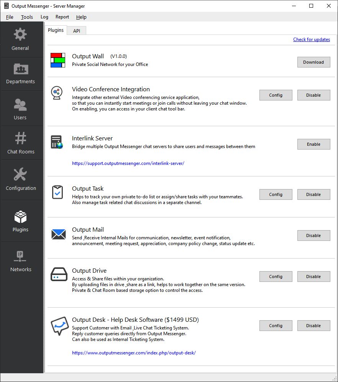The height and width of the screenshot is (382, 338).
Task: Open Config for Output Drive
Action: [x=276, y=277]
